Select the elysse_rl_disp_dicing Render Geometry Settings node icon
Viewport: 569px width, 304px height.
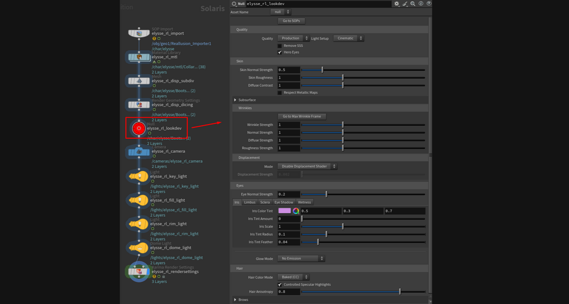click(x=139, y=105)
